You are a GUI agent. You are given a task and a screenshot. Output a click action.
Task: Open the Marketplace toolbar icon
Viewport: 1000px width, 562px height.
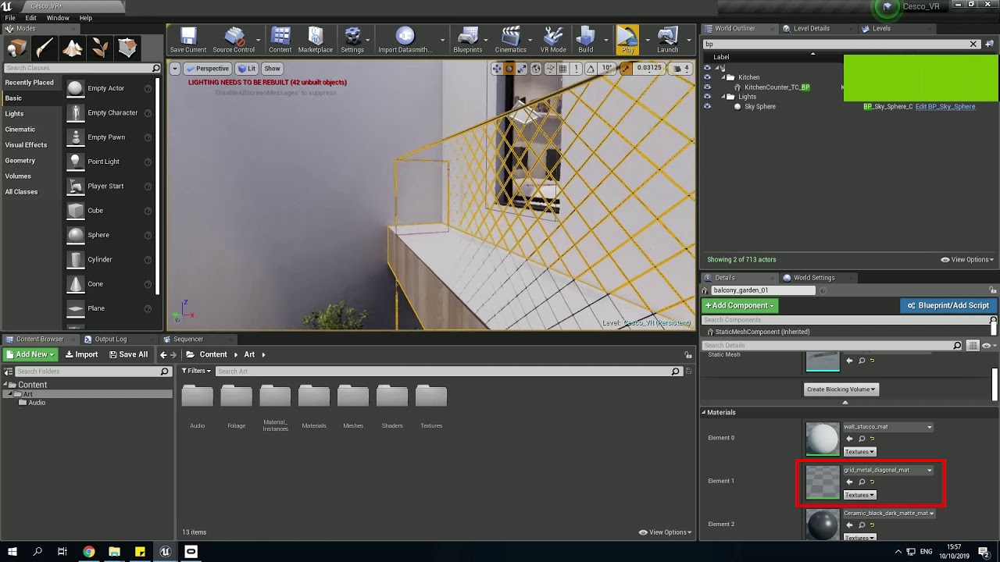tap(316, 40)
